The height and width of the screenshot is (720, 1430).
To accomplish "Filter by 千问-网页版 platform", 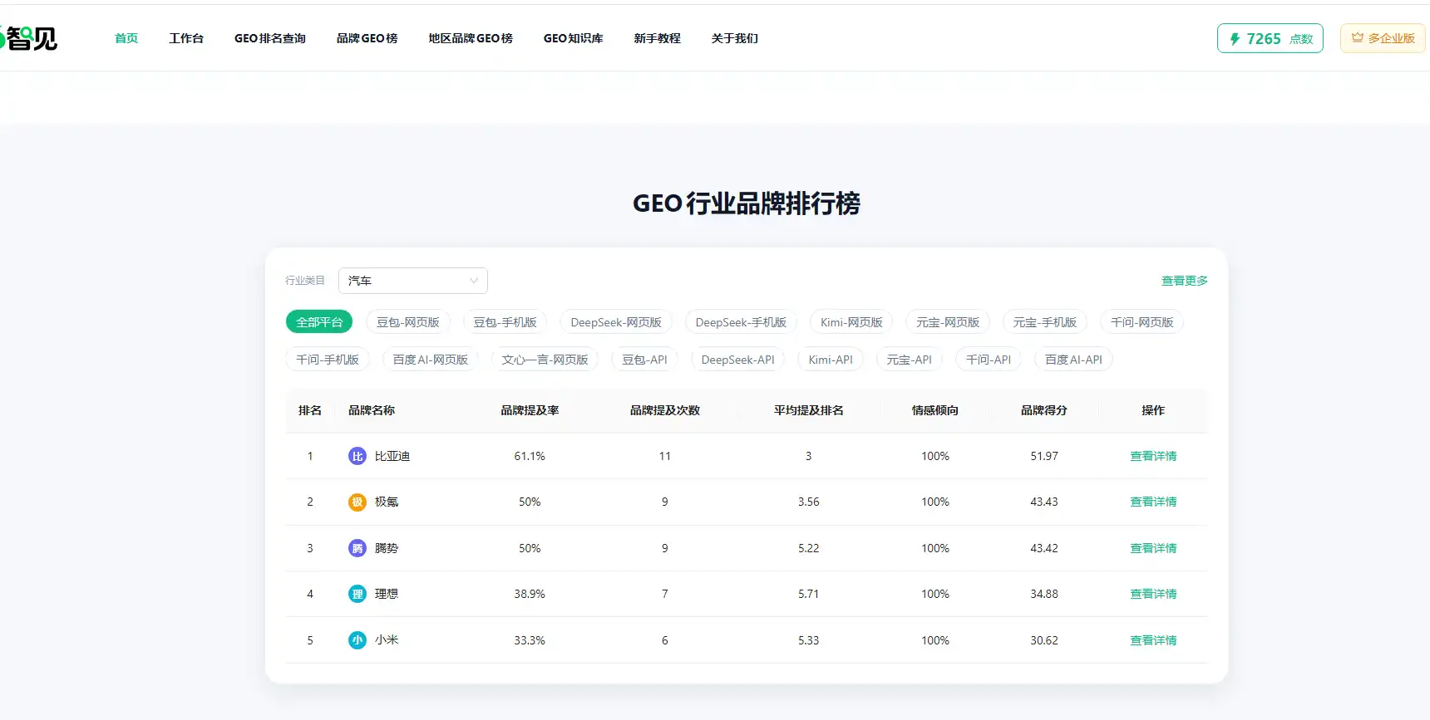I will [1142, 322].
